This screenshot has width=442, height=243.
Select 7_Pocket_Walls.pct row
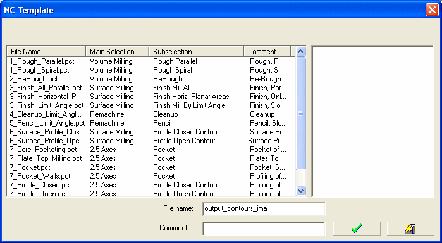coord(151,176)
